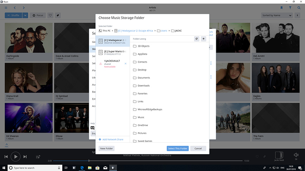305x171 pixels.
Task: Open the Documents folder
Action: pos(169,78)
